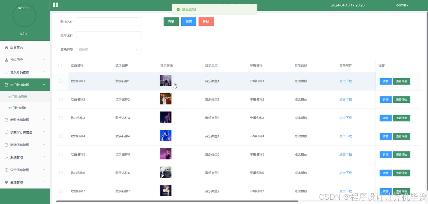Open cover thumbnail for 歌曲名称6
Screen dimensions: 428x204
[x=166, y=172]
